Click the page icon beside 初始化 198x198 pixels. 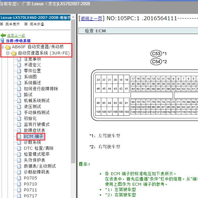pos(19,118)
